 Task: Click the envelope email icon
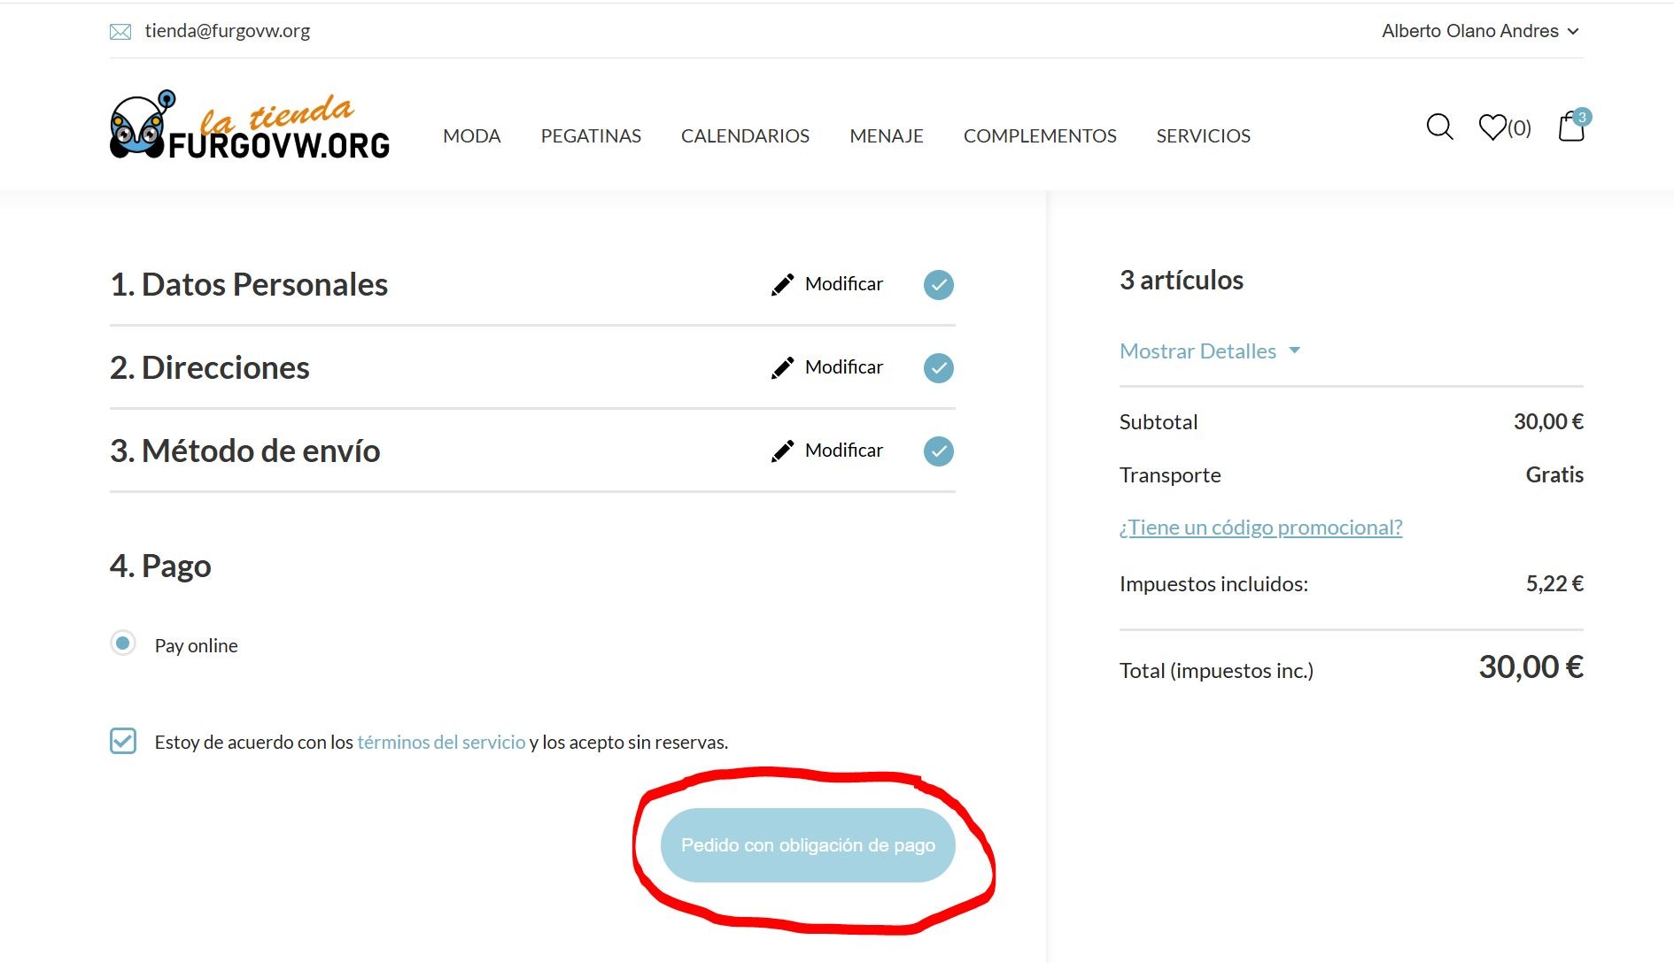(x=120, y=32)
